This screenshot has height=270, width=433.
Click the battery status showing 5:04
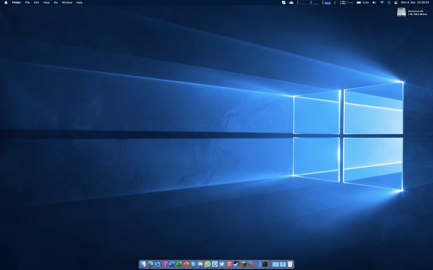pyautogui.click(x=362, y=3)
